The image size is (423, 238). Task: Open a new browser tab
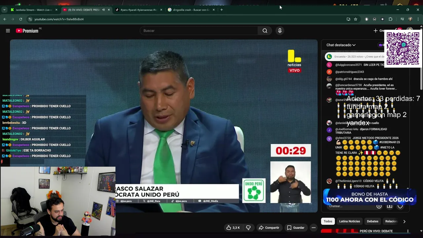pos(221,10)
